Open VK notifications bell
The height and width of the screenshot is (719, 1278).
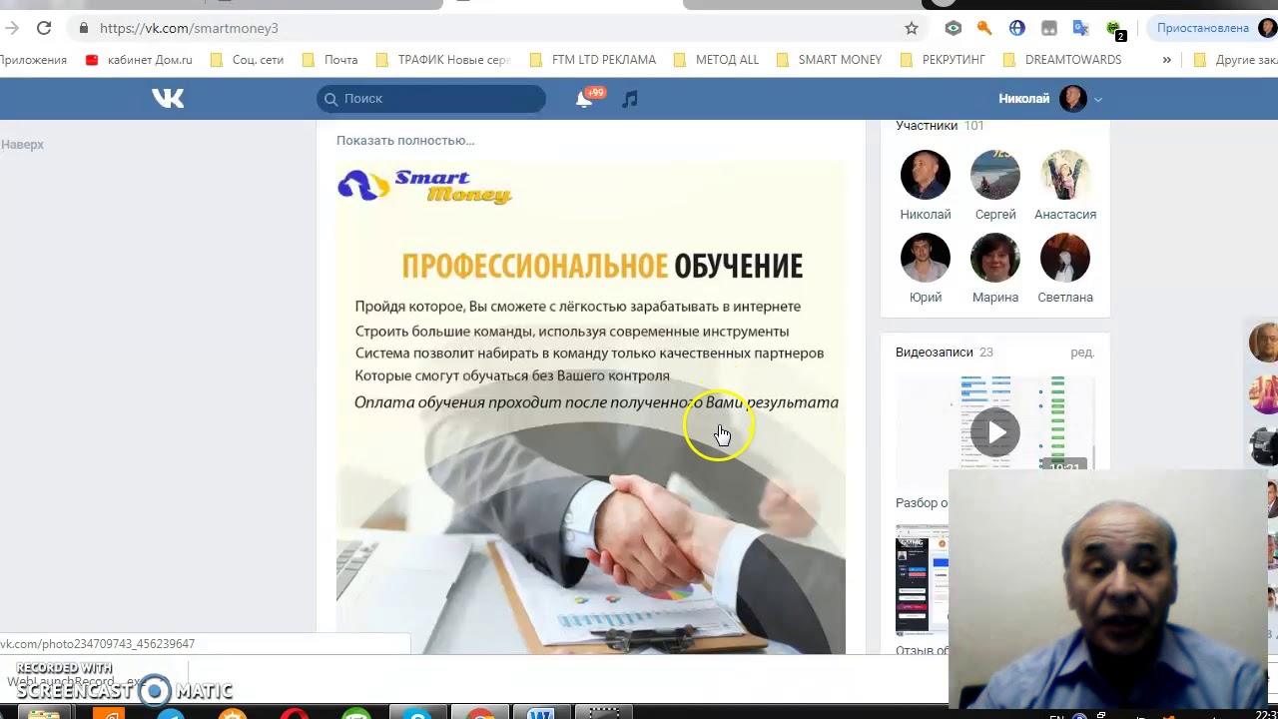[x=584, y=98]
